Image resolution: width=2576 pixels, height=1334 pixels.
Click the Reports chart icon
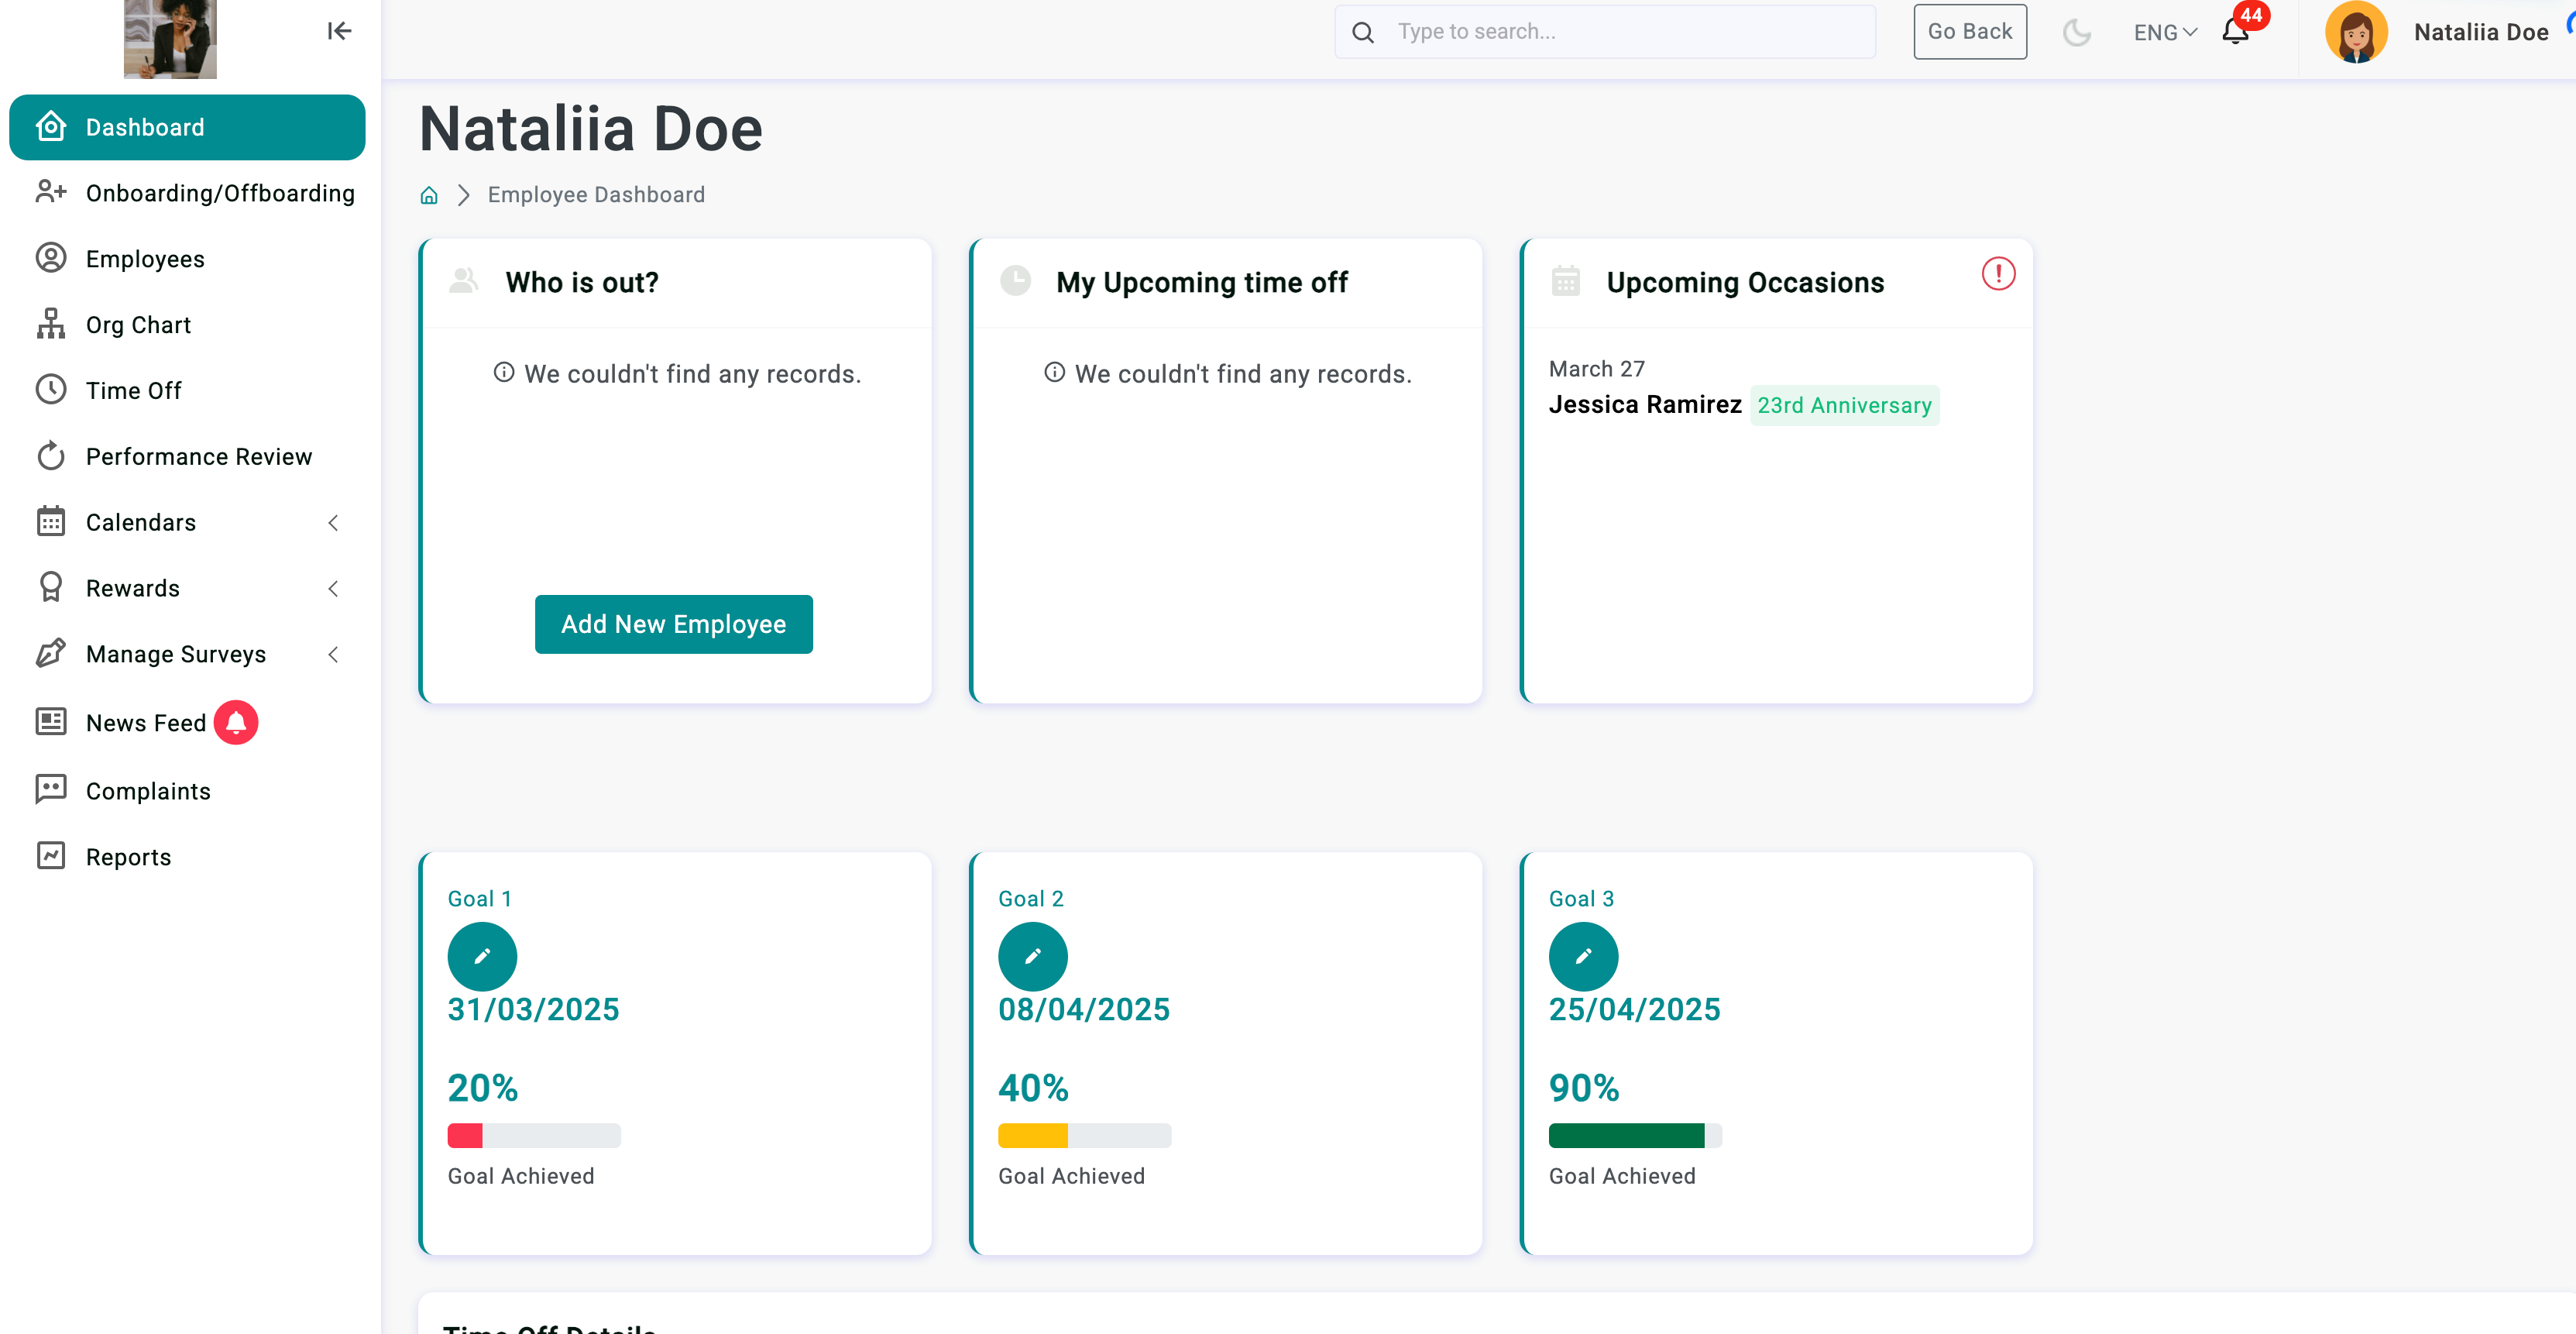coord(51,856)
